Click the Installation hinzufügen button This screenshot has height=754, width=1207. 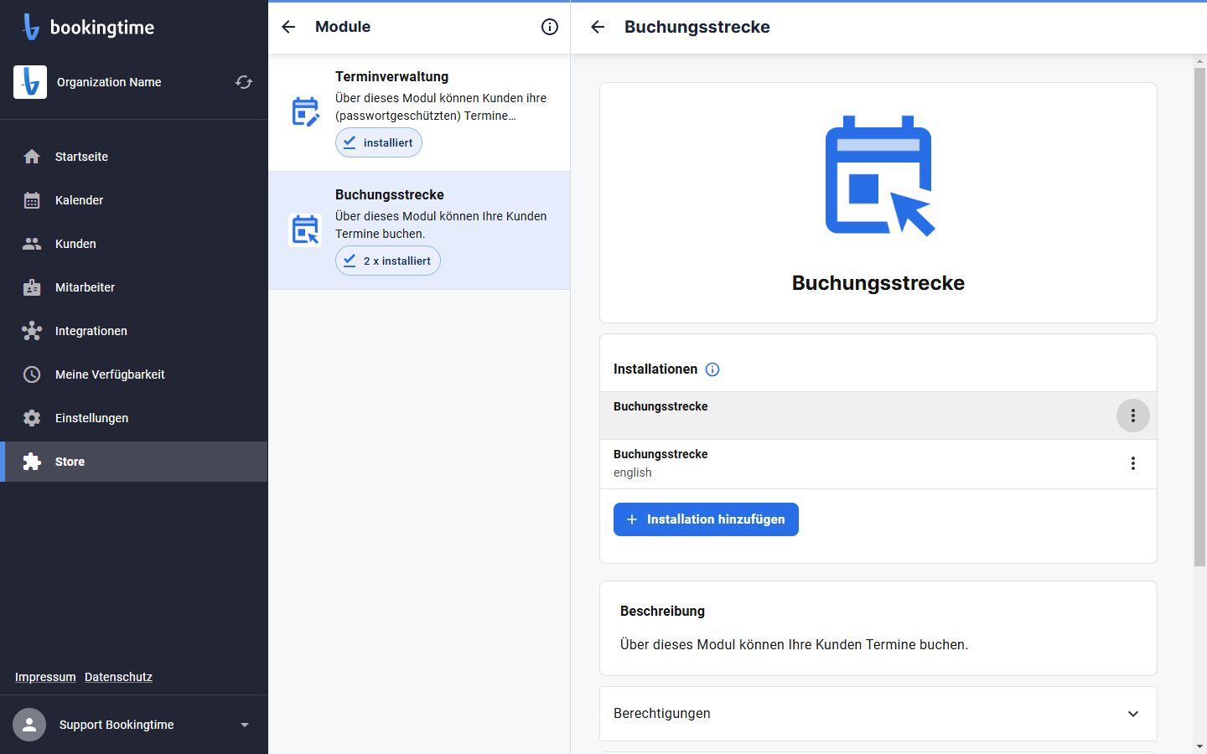tap(706, 519)
